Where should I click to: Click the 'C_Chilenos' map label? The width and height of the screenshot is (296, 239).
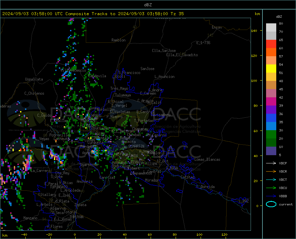pyautogui.click(x=34, y=93)
